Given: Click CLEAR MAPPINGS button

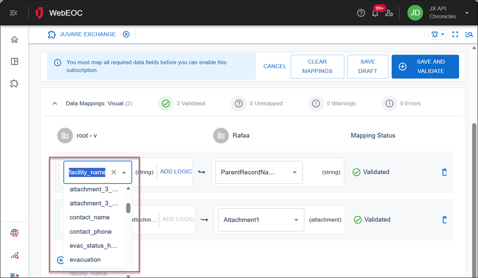Looking at the screenshot, I should coord(317,66).
